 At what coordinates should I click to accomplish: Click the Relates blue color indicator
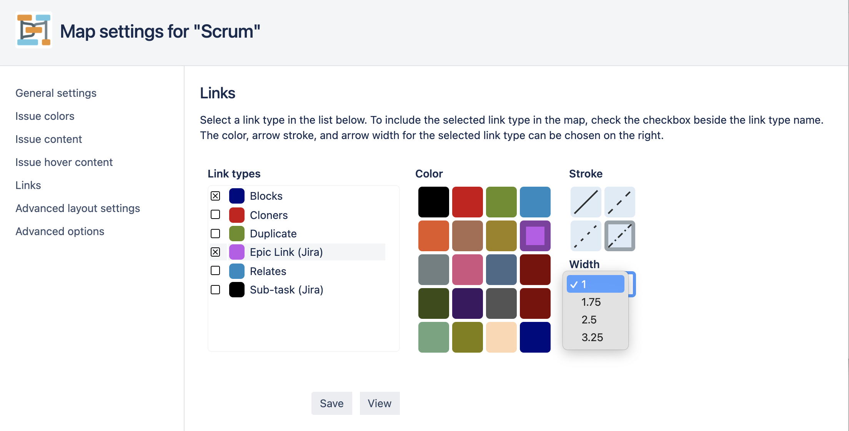point(237,271)
